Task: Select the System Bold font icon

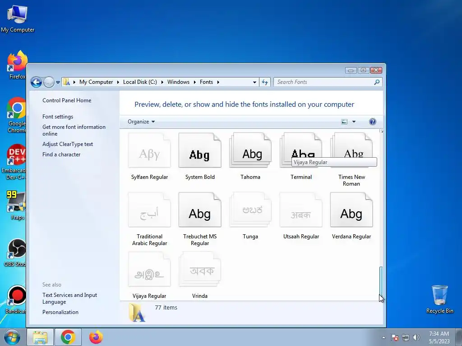Action: [x=200, y=150]
